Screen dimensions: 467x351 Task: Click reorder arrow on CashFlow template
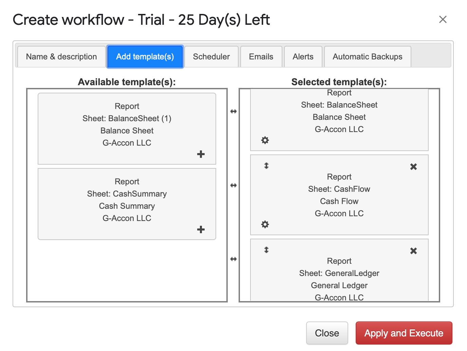(x=266, y=166)
